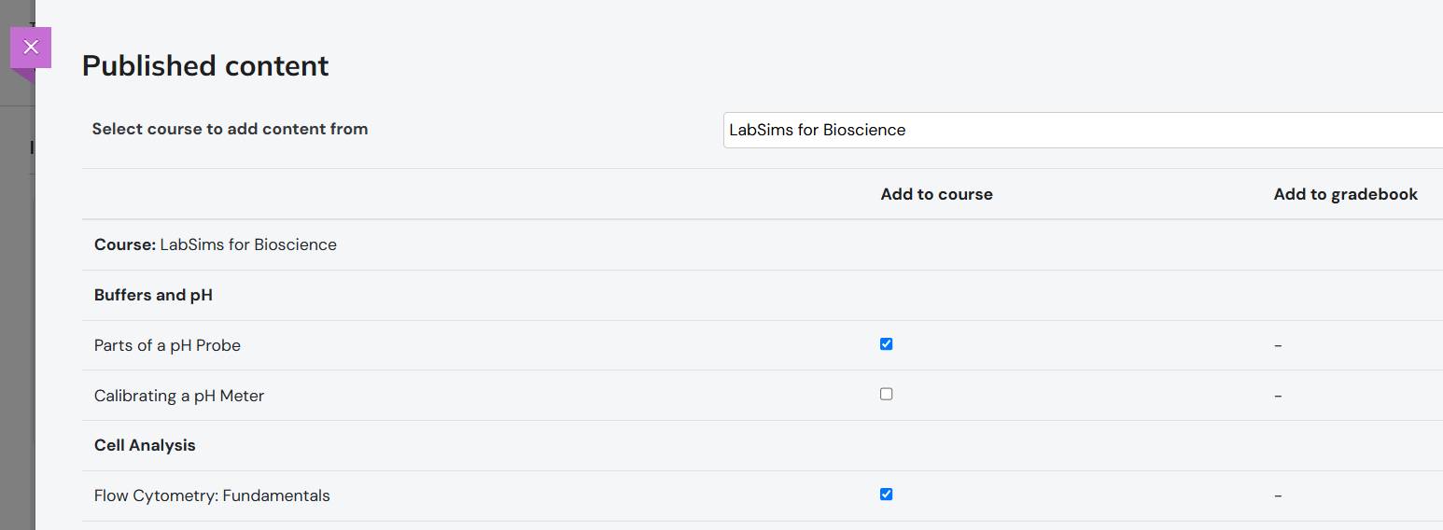This screenshot has width=1443, height=530.
Task: Close the Published content panel
Action: click(31, 48)
